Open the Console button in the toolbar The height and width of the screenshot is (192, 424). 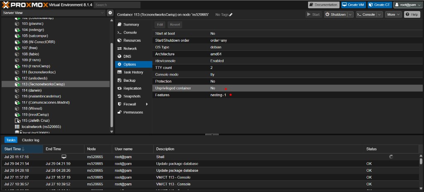(x=366, y=14)
